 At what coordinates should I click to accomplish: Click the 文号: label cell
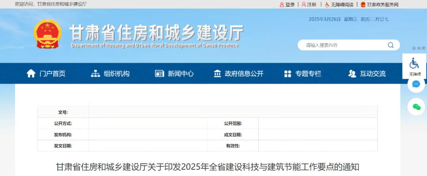(63, 112)
